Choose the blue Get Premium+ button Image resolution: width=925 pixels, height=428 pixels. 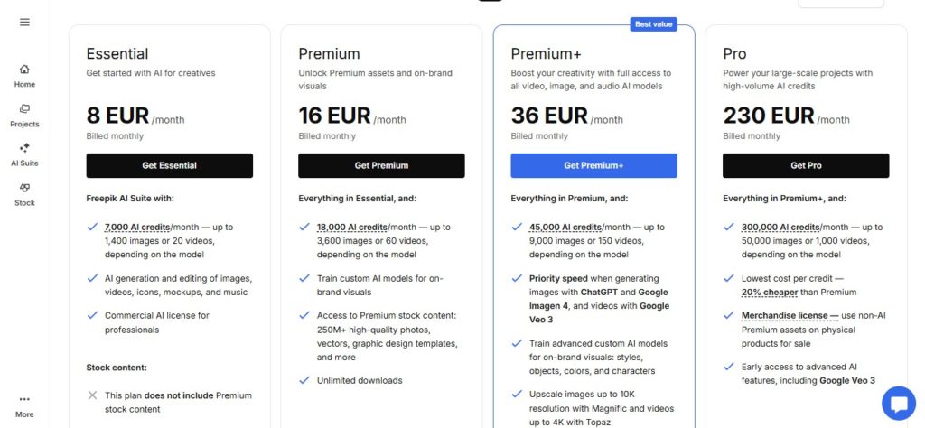coord(593,165)
